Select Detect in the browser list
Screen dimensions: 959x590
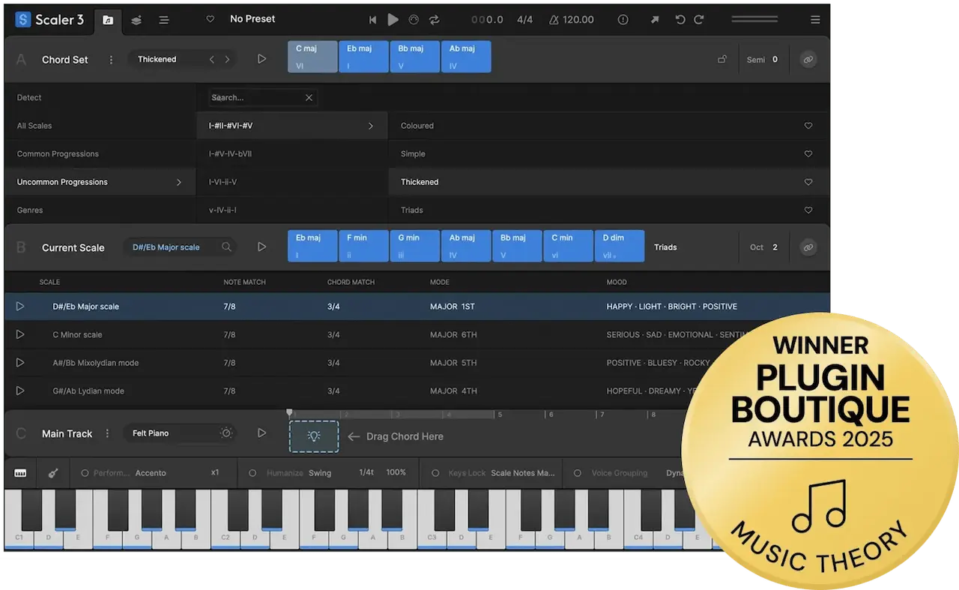point(29,97)
